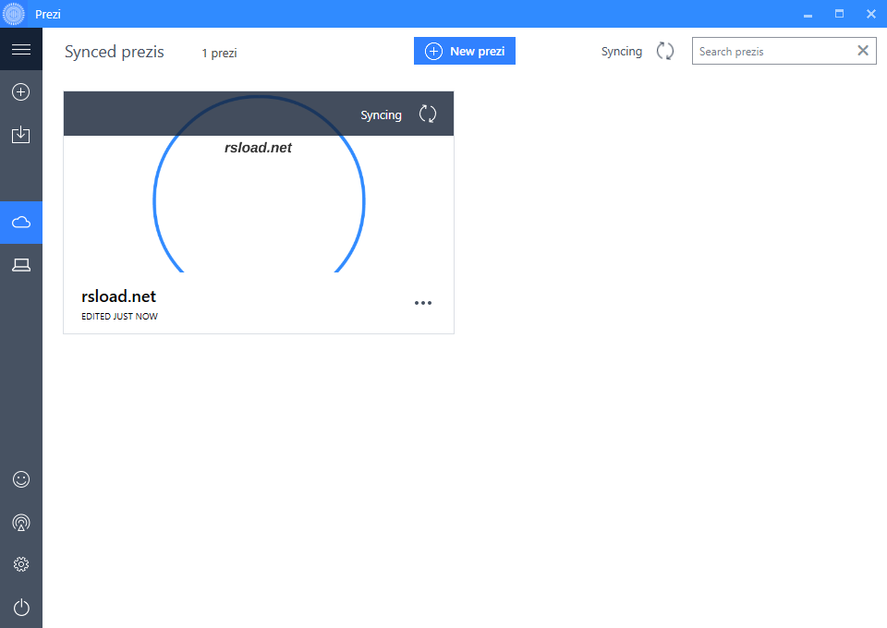The width and height of the screenshot is (887, 628).
Task: Click the Syncing refresh icon in header
Action: pos(664,51)
